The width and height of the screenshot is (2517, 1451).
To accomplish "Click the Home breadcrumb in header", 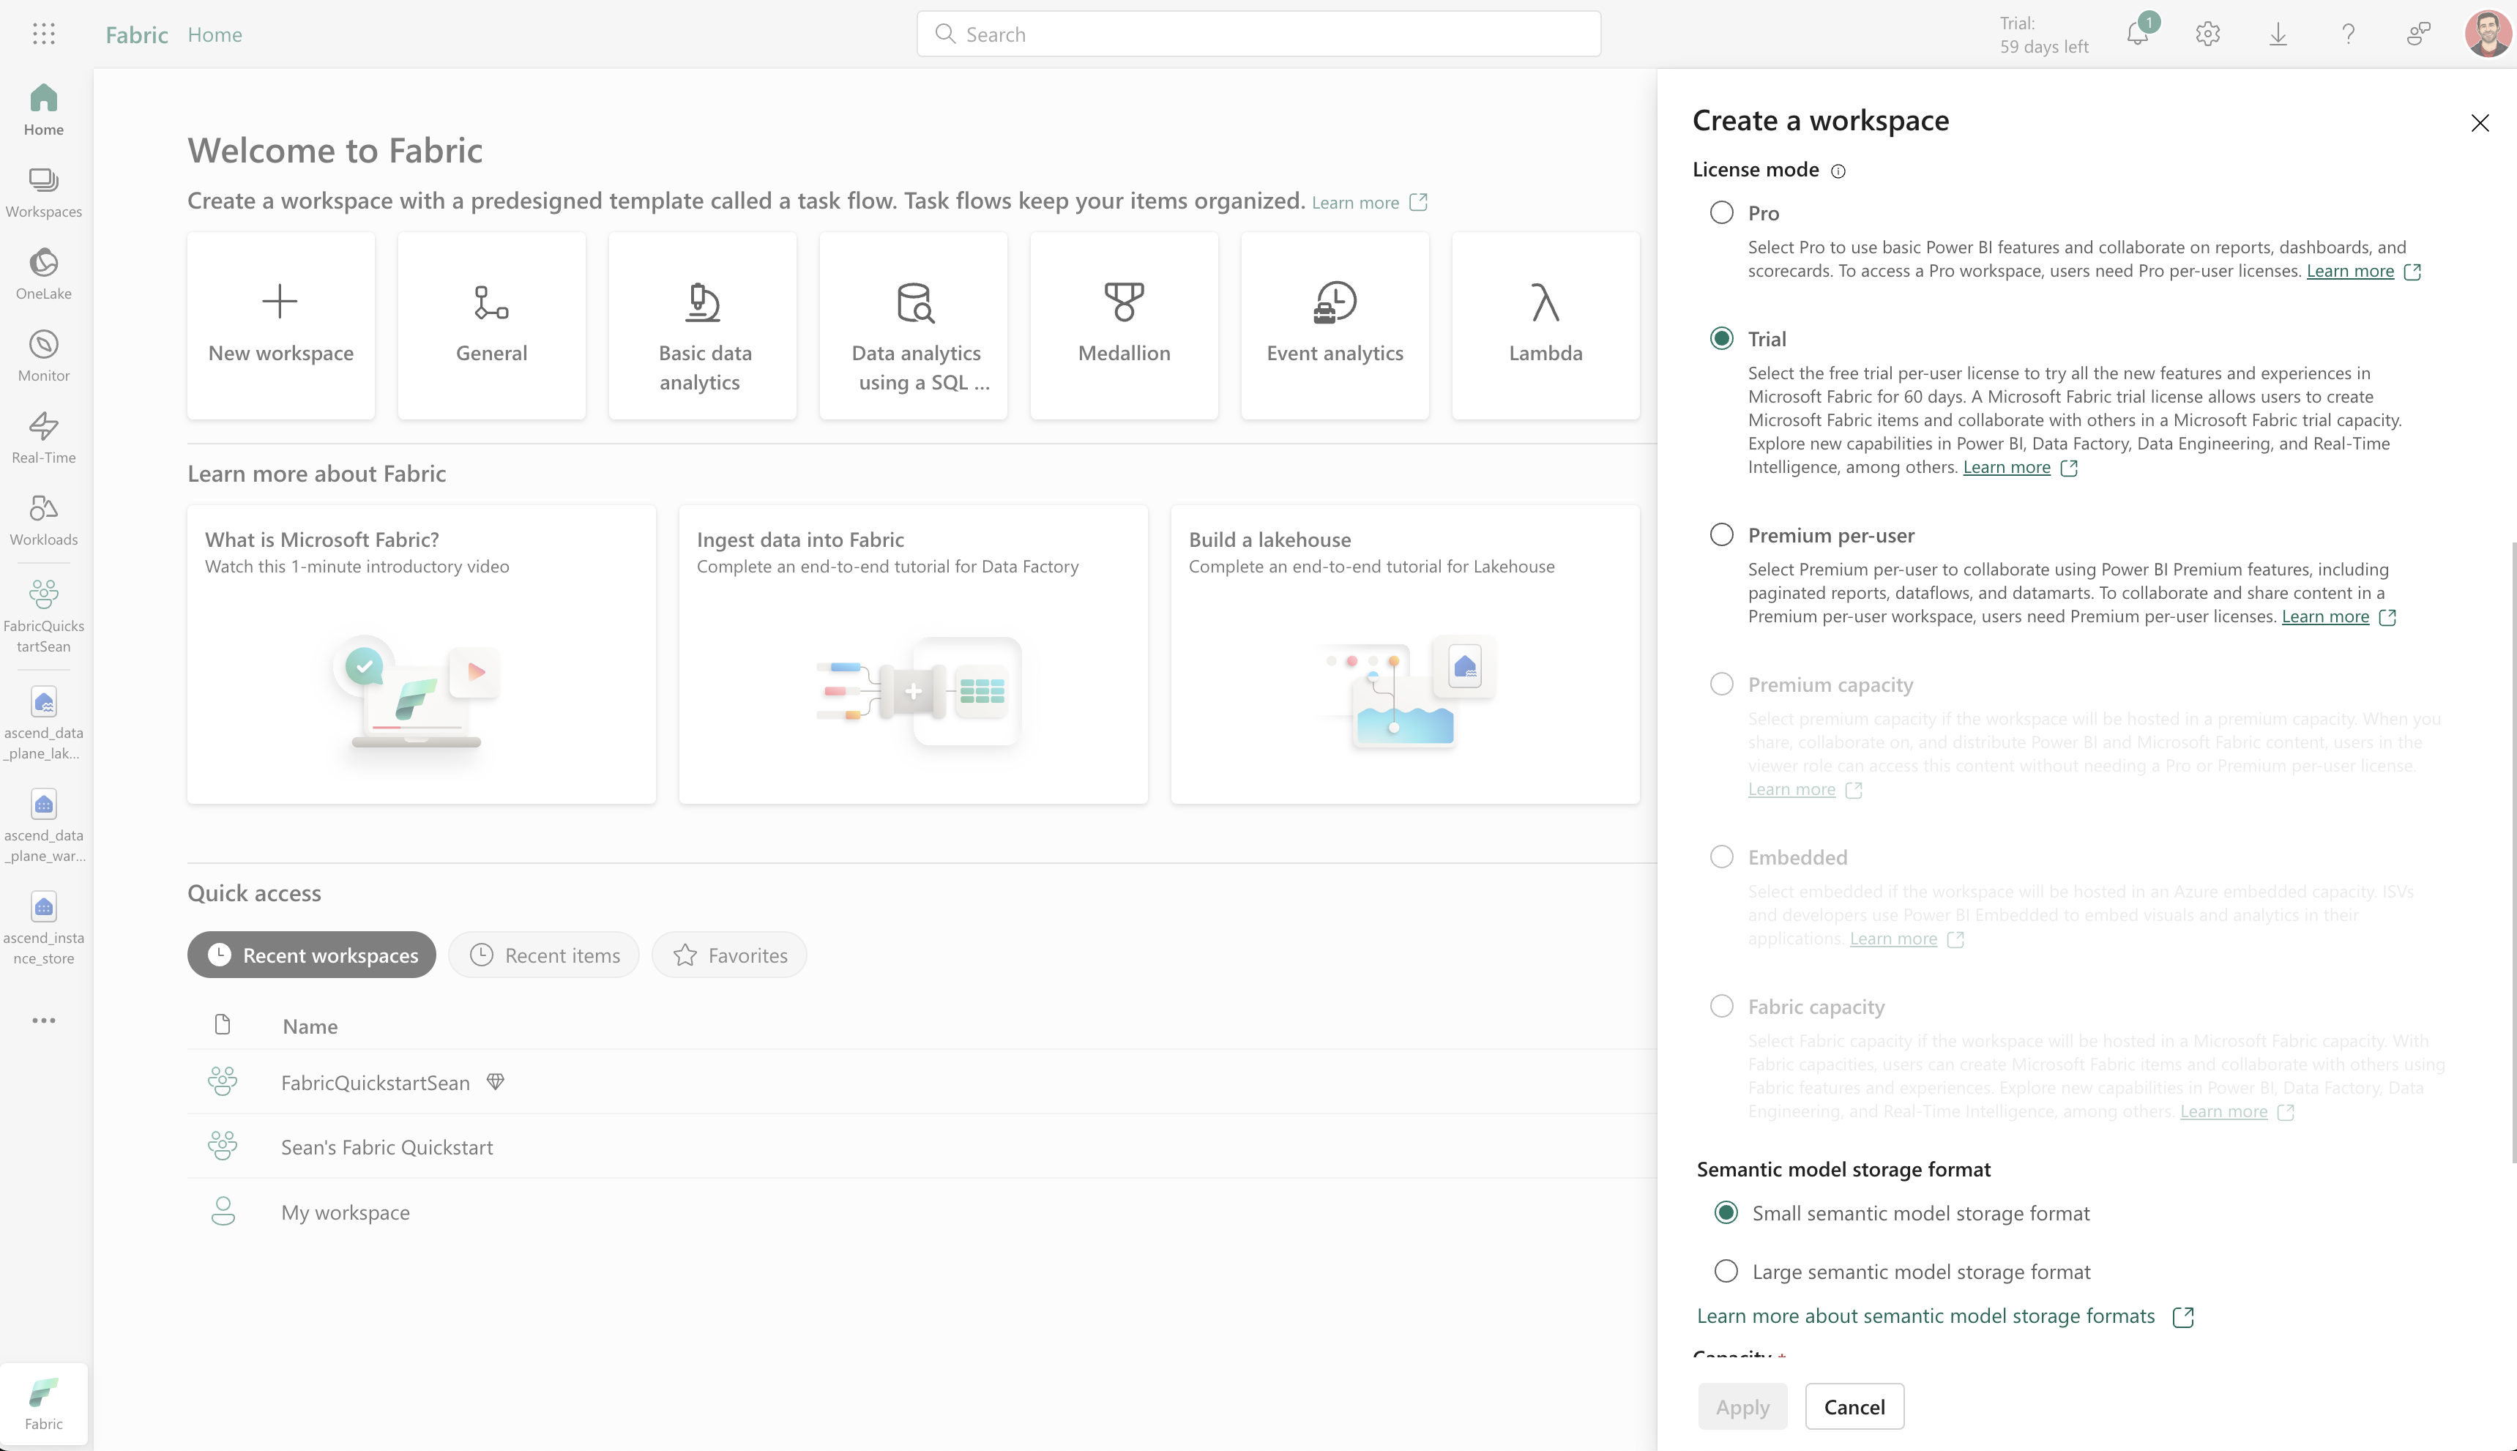I will (215, 34).
